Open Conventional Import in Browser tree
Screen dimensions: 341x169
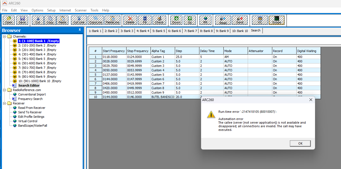click(x=32, y=94)
